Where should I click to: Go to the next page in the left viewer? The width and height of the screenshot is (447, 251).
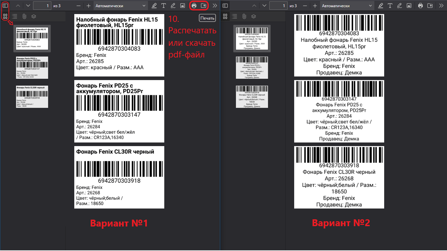click(28, 6)
